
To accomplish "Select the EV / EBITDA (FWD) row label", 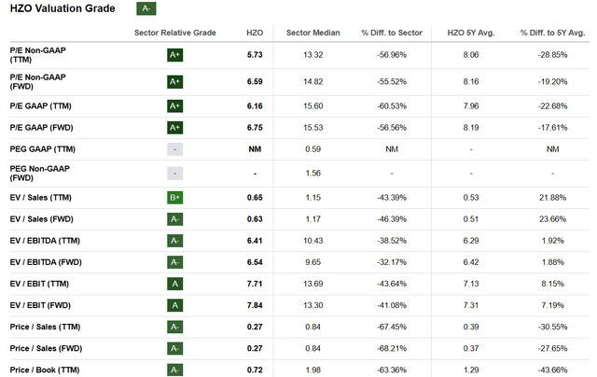I will tap(46, 262).
